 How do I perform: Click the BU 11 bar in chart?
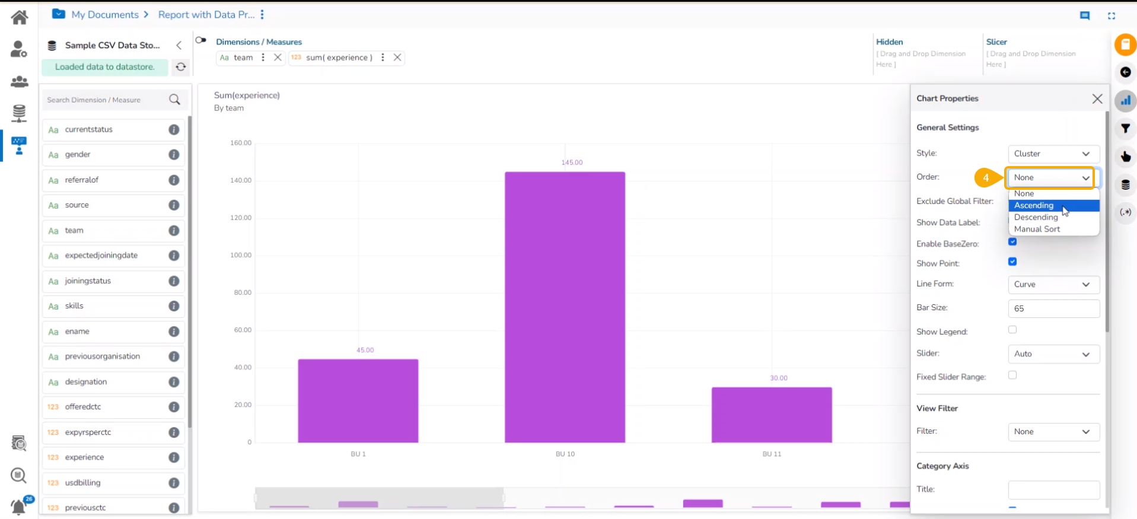coord(772,415)
